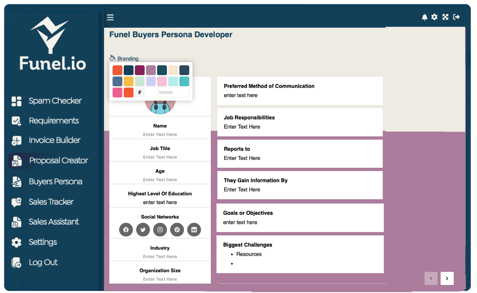Click the Name text field

coord(160,135)
